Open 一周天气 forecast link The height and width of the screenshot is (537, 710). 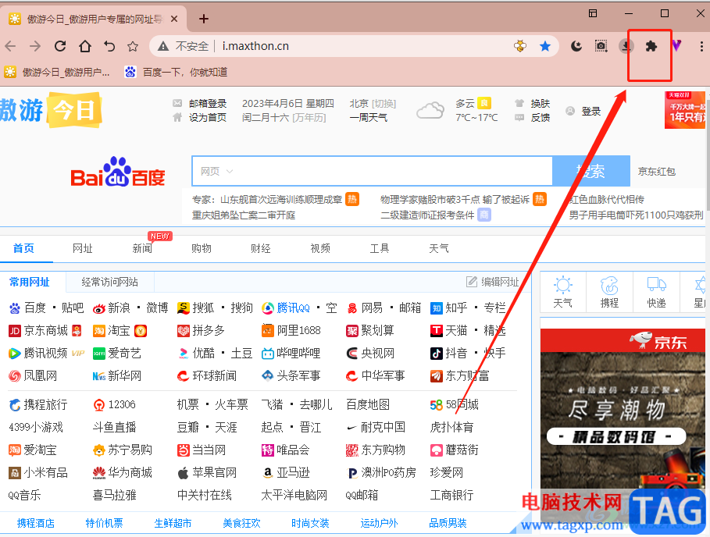click(x=368, y=118)
